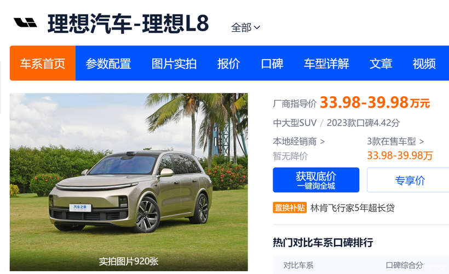The image size is (449, 274).
Task: Go to the 口碑 tab
Action: pyautogui.click(x=272, y=63)
